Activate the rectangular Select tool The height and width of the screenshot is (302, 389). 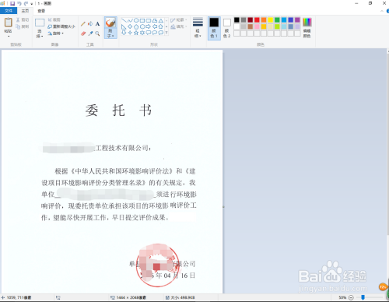point(40,23)
